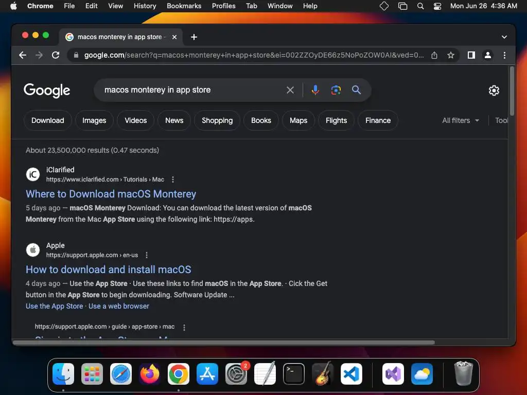
Task: Open the Apple menu
Action: [13, 6]
